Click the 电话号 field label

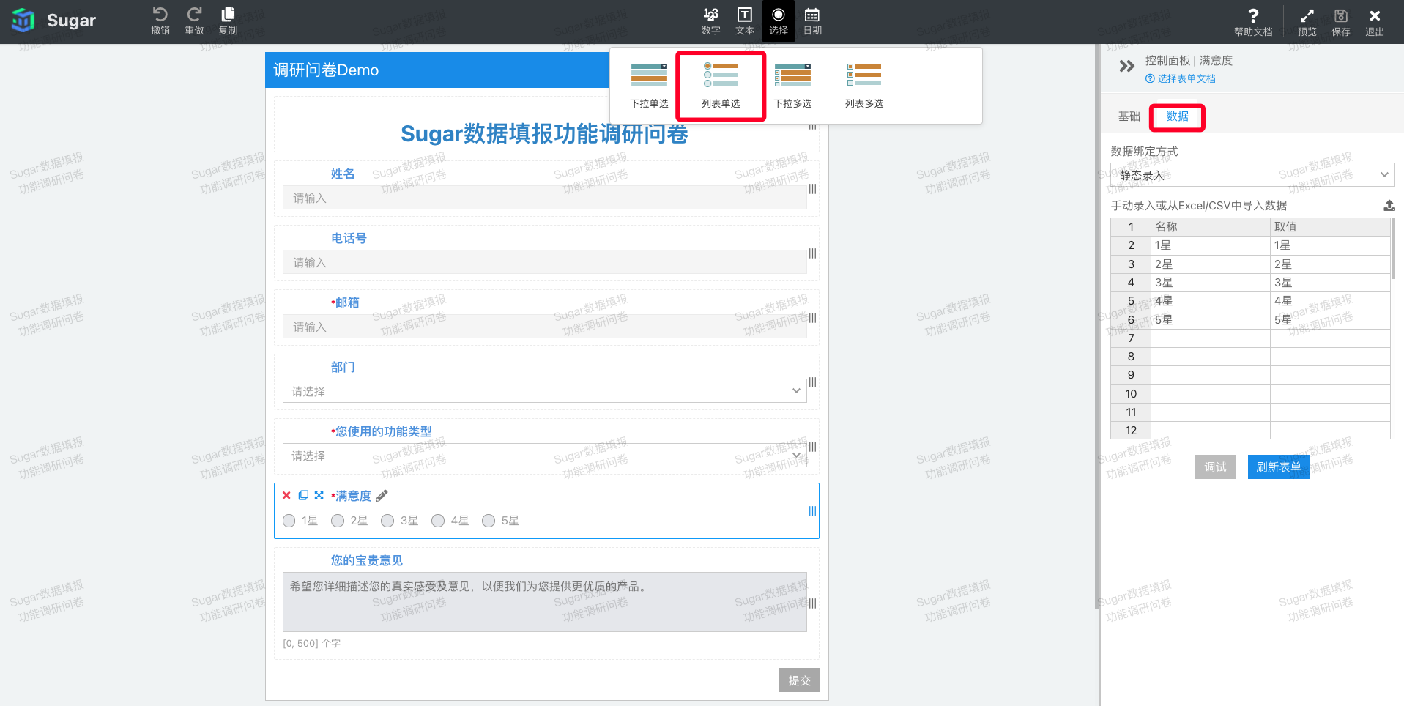pyautogui.click(x=349, y=238)
